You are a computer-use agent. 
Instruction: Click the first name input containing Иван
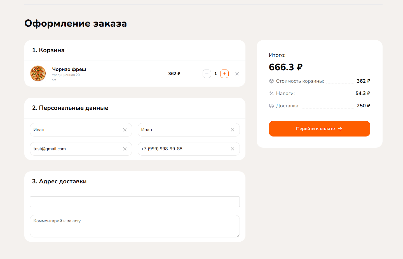coord(76,130)
